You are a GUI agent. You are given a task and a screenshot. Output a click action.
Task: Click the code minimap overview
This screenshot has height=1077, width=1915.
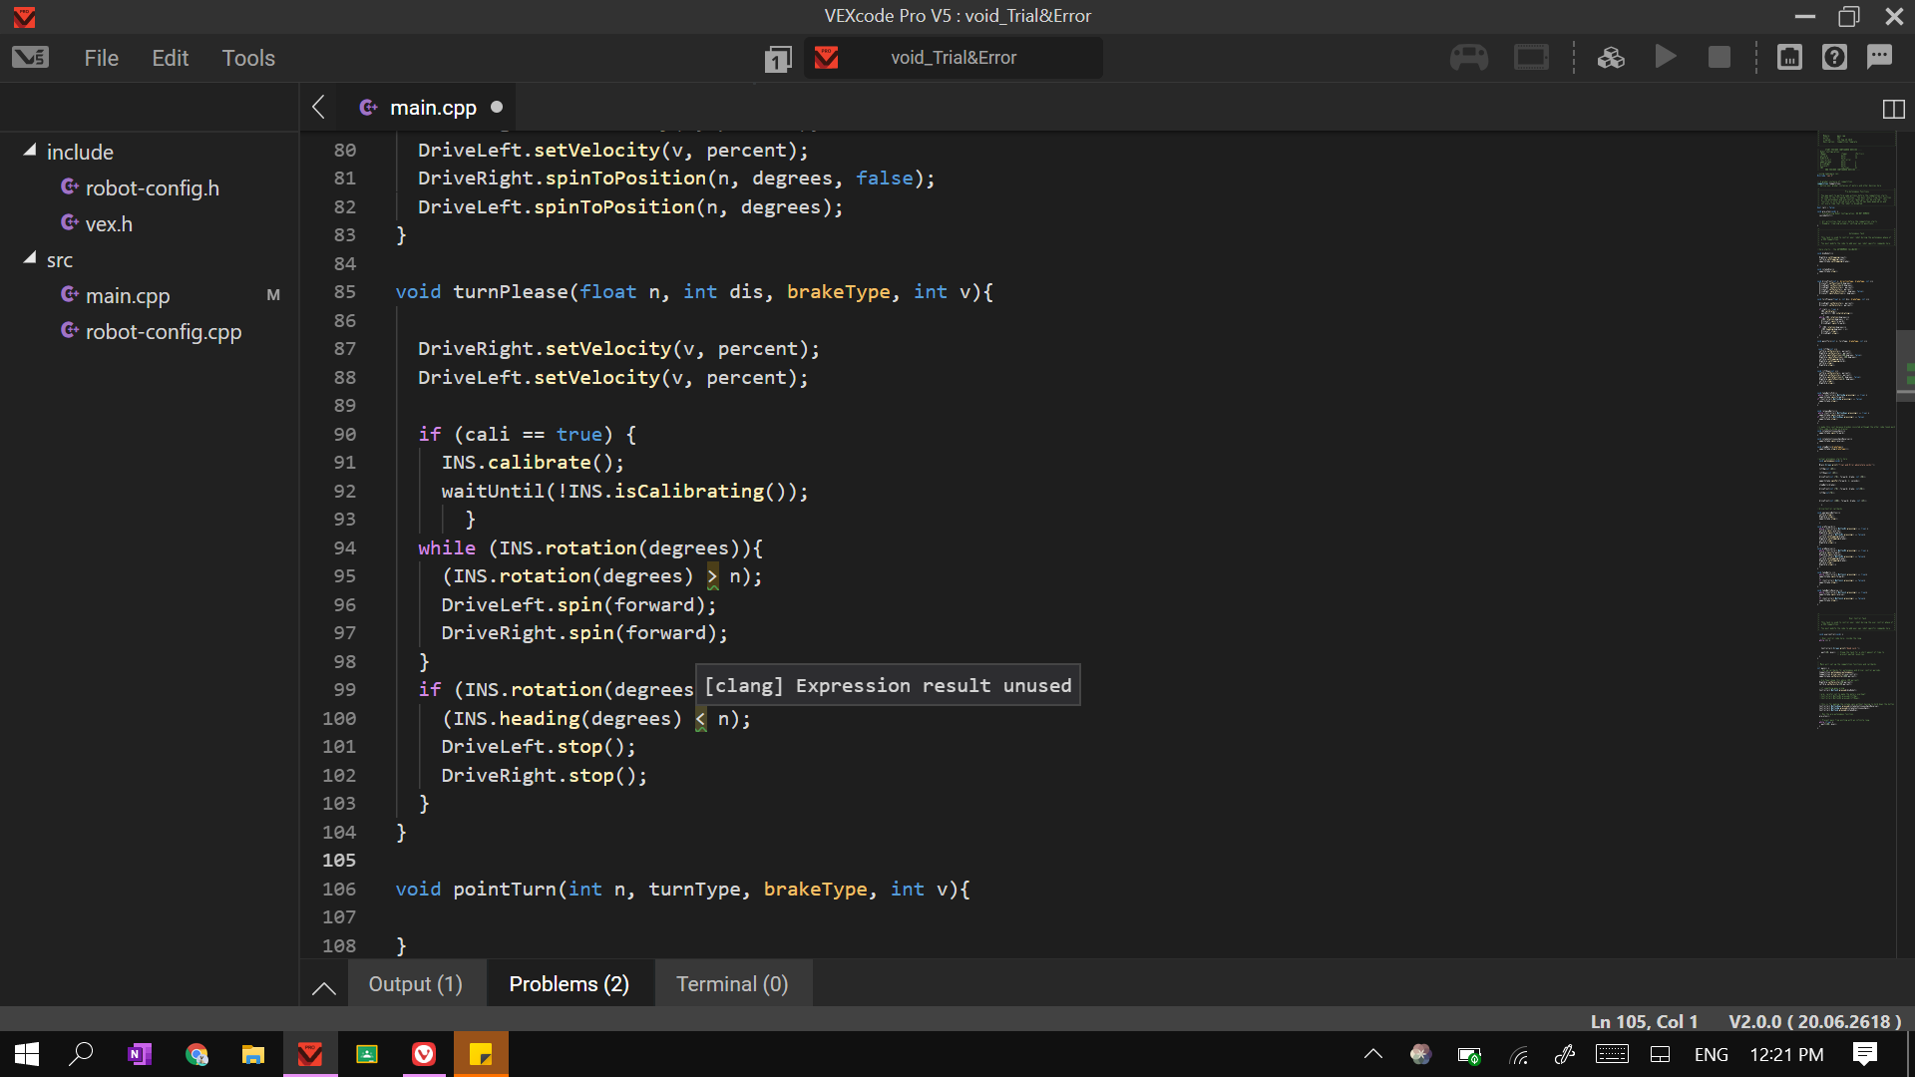point(1855,429)
